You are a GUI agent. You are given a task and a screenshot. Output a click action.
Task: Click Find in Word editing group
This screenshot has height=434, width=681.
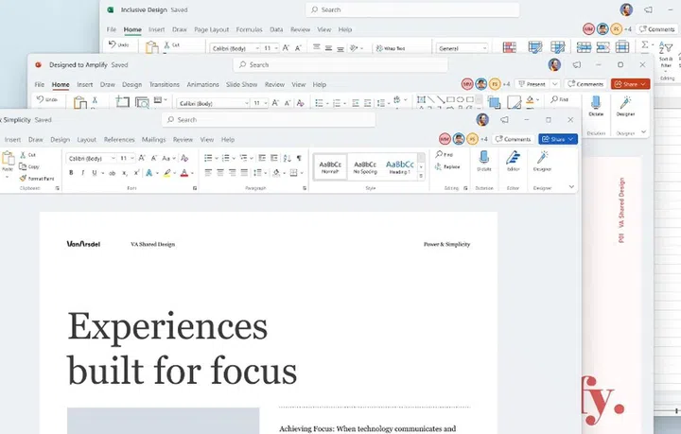tap(445, 154)
